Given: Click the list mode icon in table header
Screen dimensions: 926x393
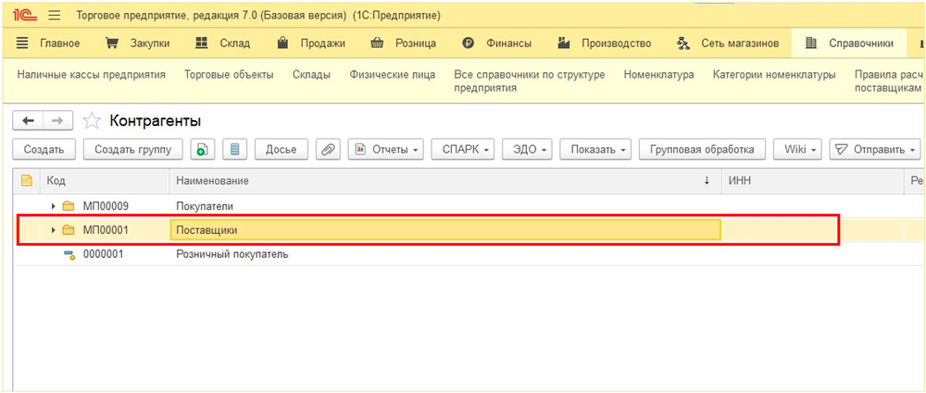Looking at the screenshot, I should (27, 180).
